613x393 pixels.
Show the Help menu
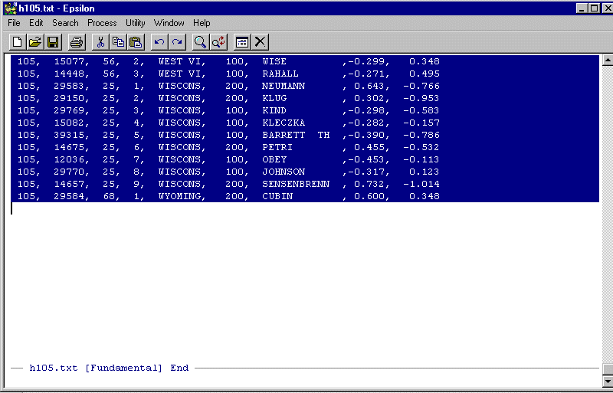202,23
